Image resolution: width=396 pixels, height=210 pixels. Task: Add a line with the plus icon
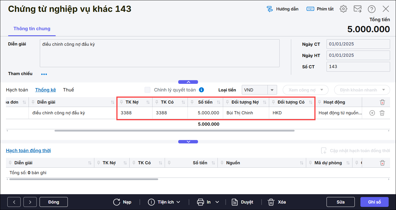pos(372,113)
